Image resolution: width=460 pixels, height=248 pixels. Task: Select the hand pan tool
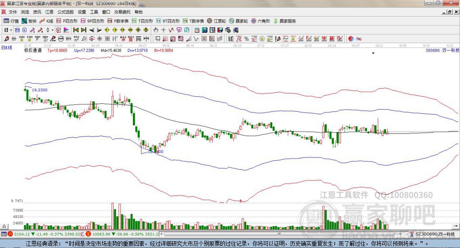[156, 30]
